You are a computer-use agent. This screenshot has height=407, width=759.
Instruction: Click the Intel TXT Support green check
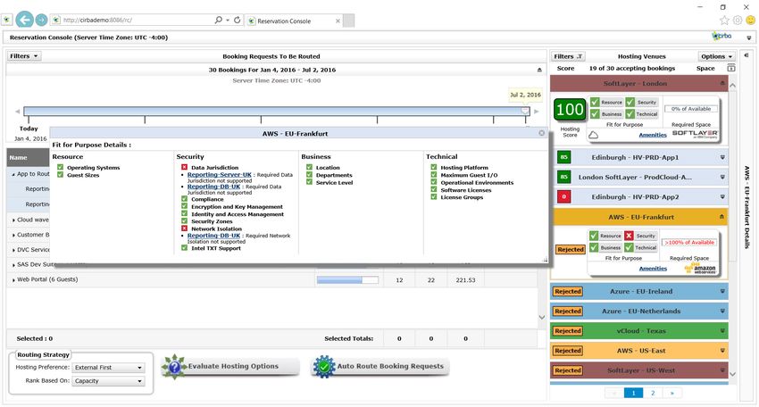[x=185, y=248]
